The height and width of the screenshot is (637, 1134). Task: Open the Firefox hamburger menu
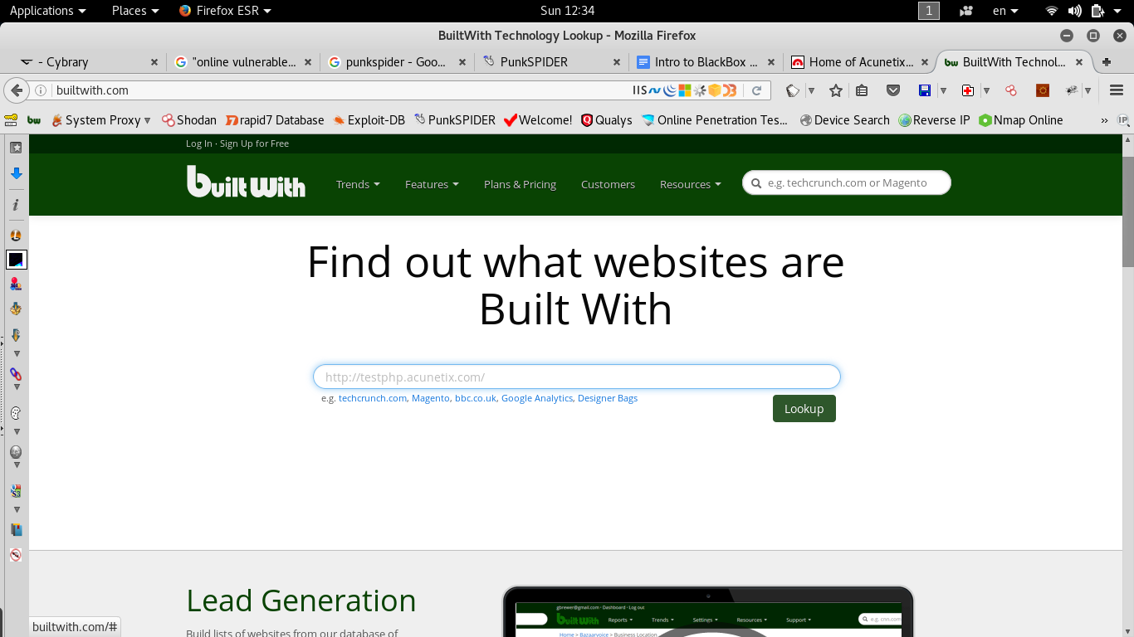click(1117, 90)
